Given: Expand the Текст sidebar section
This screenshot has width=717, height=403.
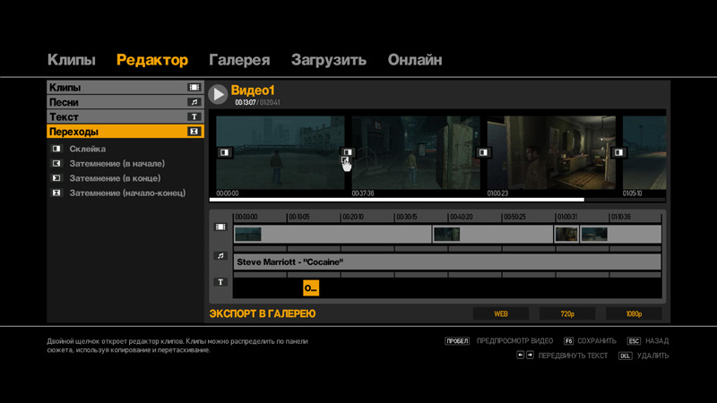Looking at the screenshot, I should [x=125, y=116].
